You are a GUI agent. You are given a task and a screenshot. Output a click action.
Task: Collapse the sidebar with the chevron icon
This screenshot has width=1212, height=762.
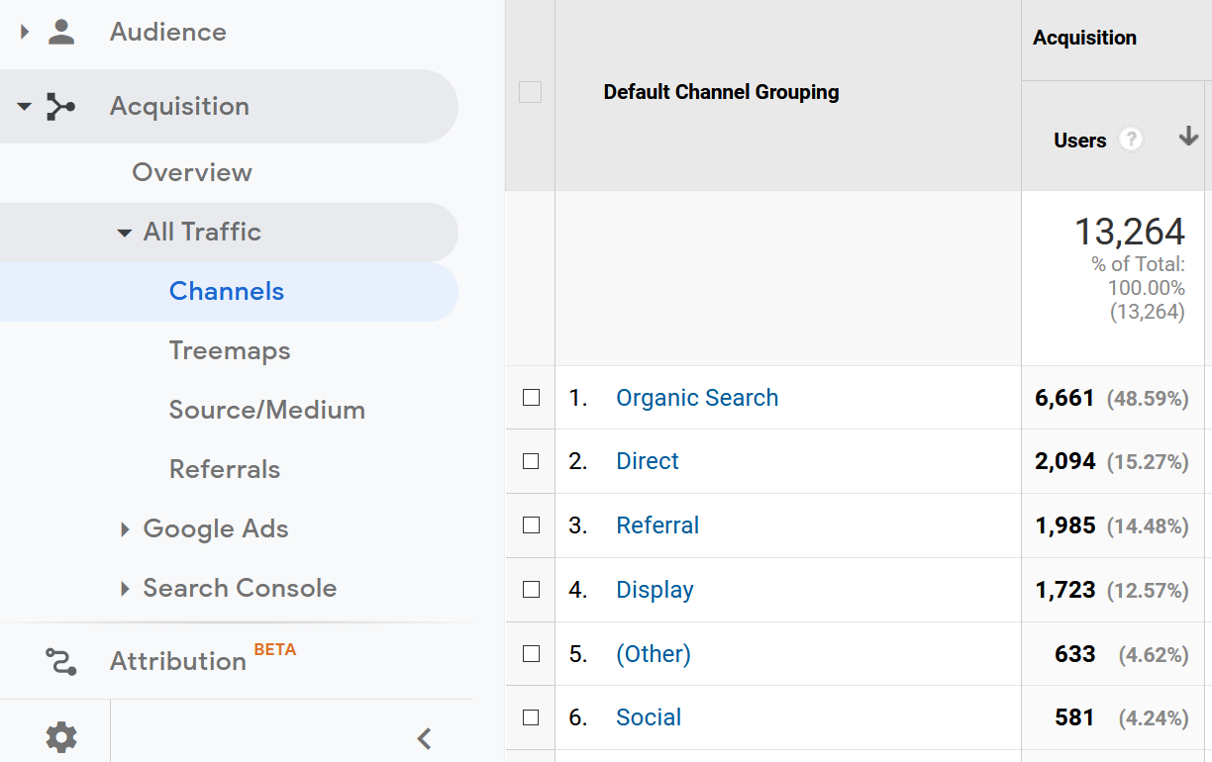424,737
